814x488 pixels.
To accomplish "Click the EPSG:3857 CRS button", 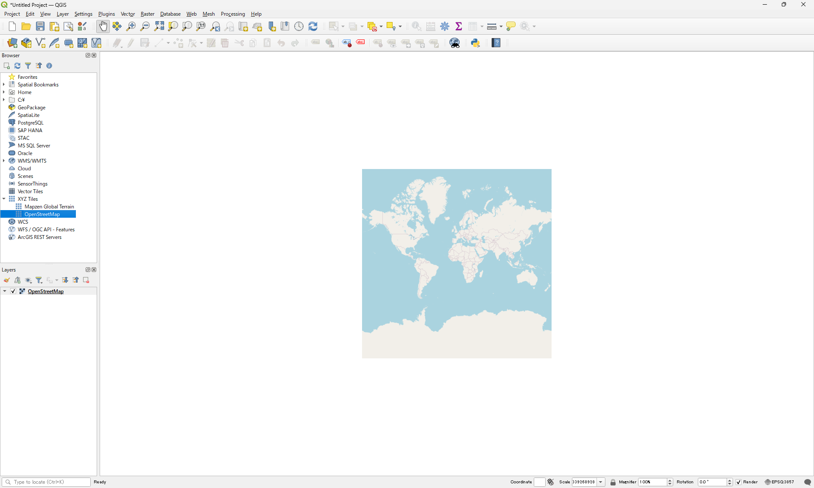I will [x=779, y=482].
